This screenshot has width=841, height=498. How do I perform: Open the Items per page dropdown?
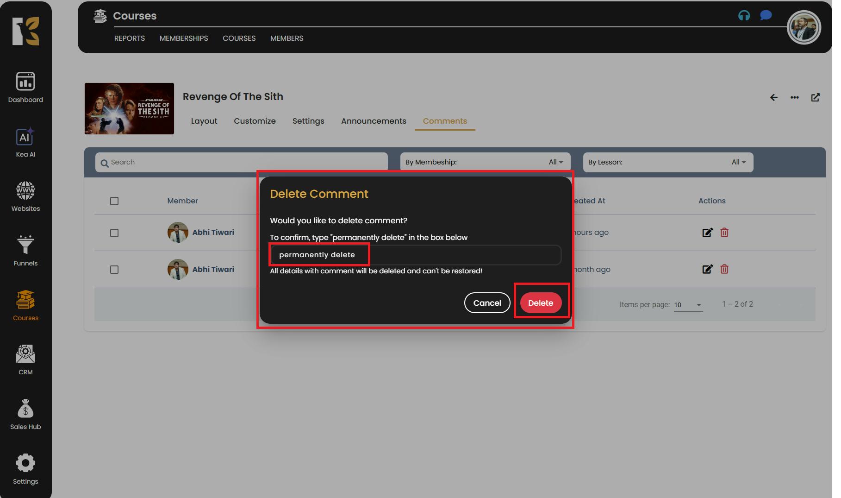[x=688, y=305]
